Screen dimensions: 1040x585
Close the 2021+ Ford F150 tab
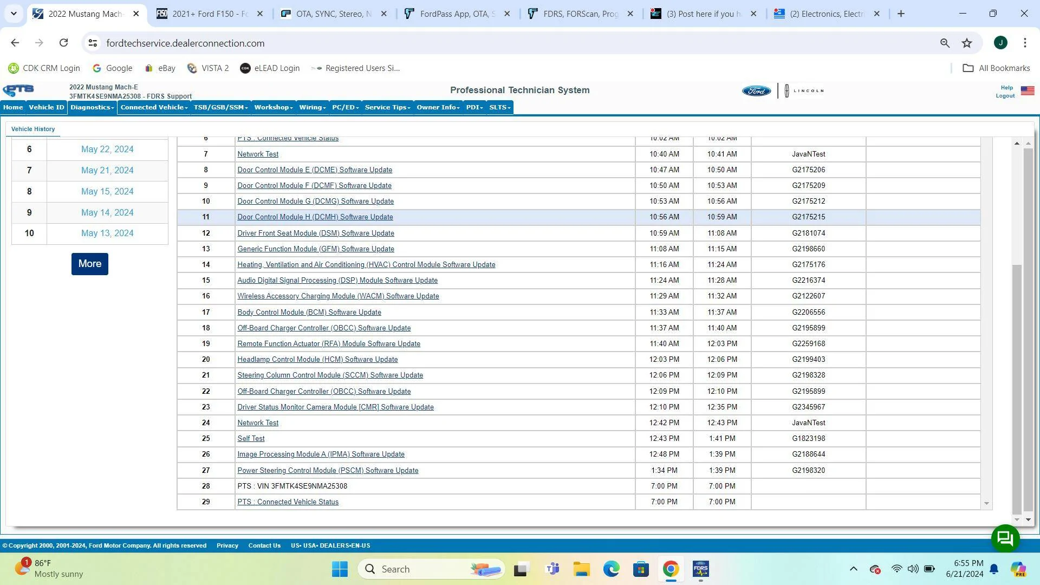(260, 14)
